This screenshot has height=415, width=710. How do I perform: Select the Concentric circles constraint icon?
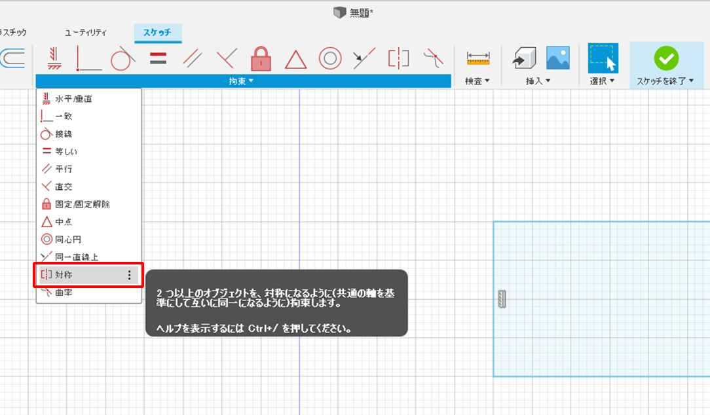pos(330,59)
